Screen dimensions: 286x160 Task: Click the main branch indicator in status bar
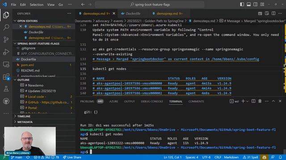[x=17, y=157]
